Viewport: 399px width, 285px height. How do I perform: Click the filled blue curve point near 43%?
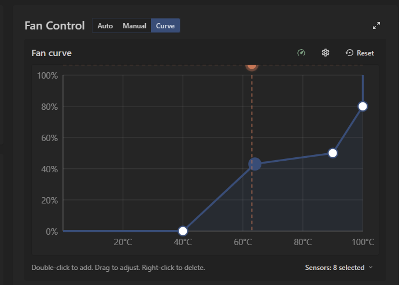(x=254, y=164)
